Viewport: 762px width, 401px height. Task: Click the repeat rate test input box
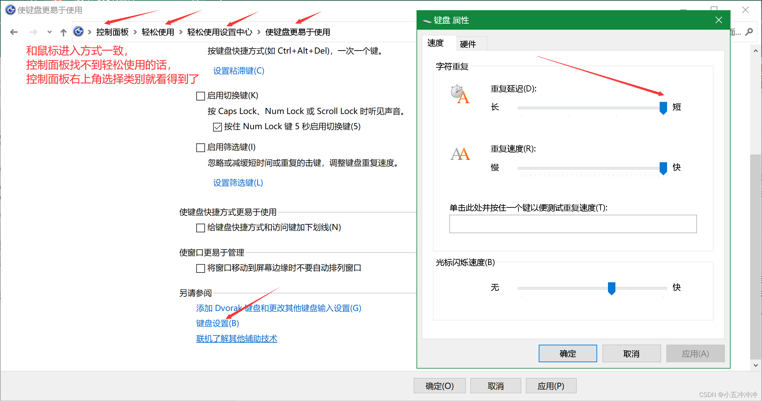pos(573,224)
